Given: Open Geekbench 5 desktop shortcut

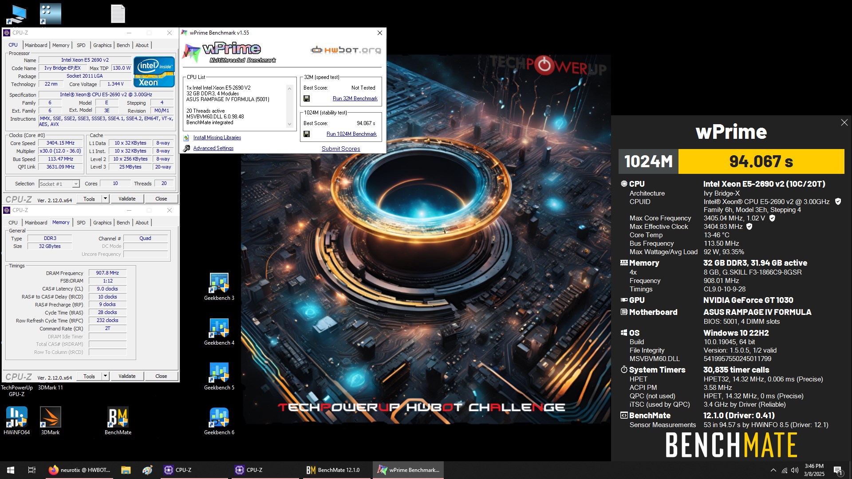Looking at the screenshot, I should coord(219,376).
